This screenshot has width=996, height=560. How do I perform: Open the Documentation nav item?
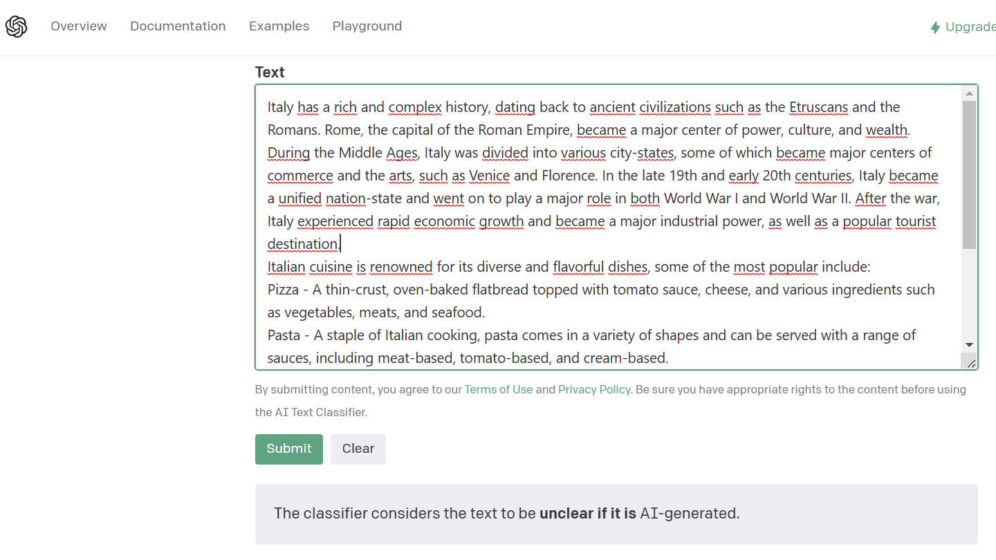point(178,26)
